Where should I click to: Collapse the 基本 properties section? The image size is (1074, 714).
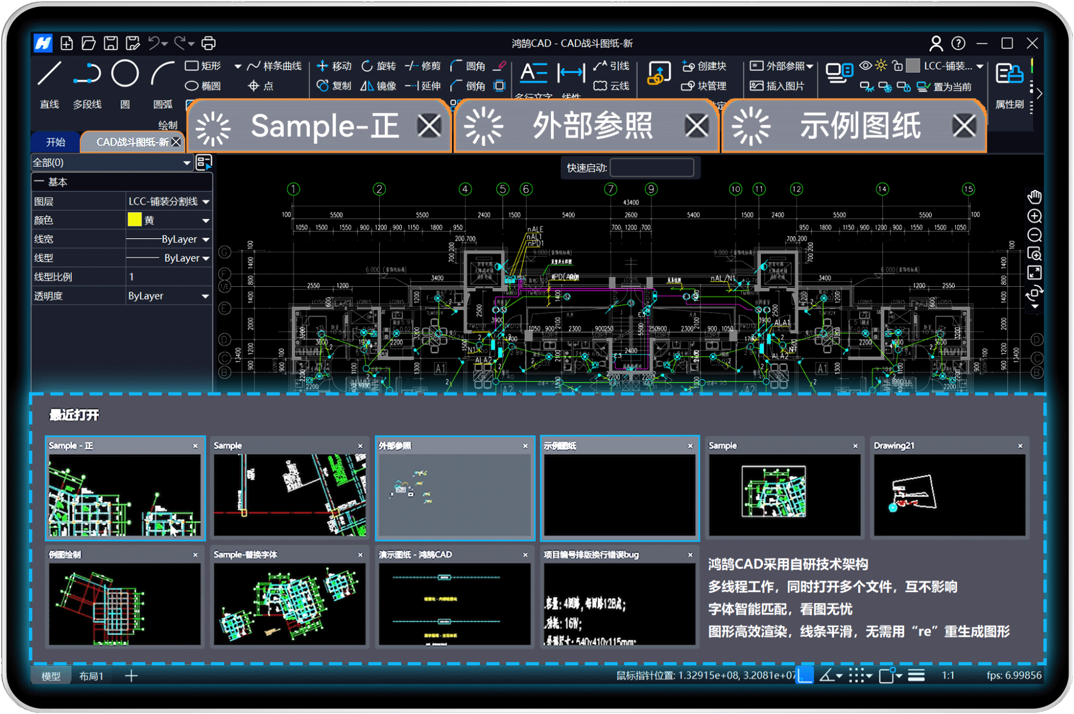pos(39,182)
